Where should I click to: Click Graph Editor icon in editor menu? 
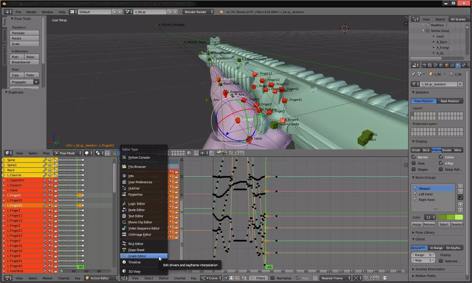point(124,256)
